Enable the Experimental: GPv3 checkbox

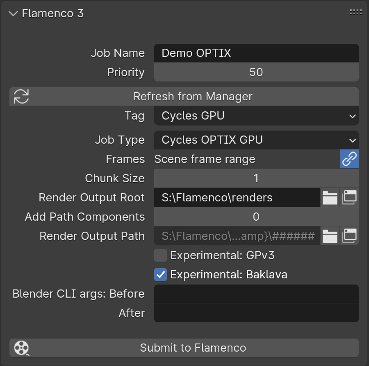(161, 255)
